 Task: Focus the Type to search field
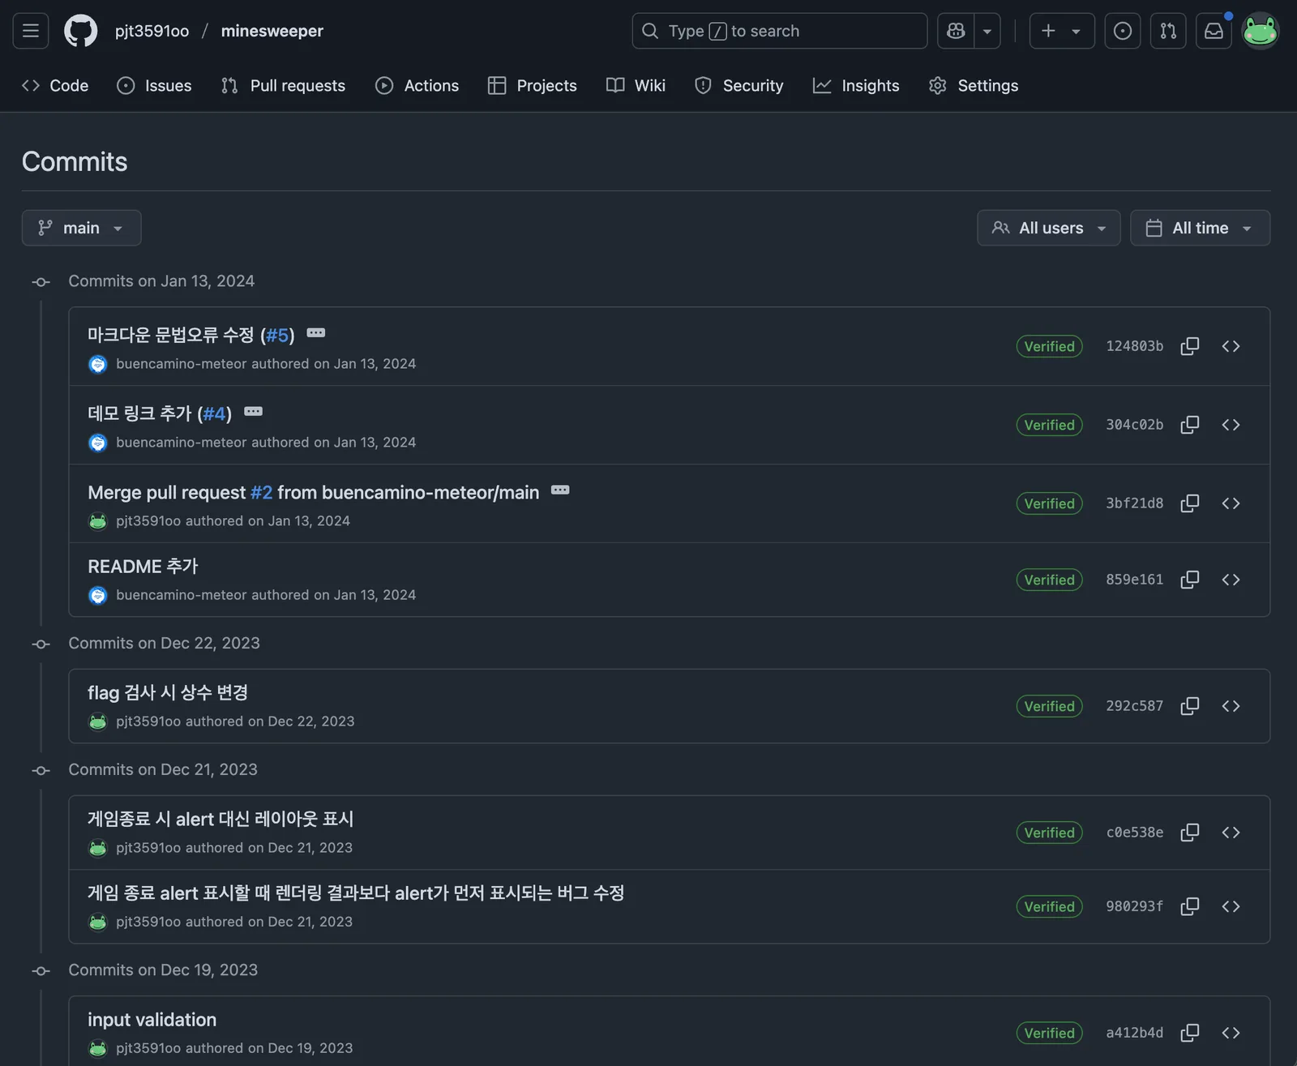point(780,31)
